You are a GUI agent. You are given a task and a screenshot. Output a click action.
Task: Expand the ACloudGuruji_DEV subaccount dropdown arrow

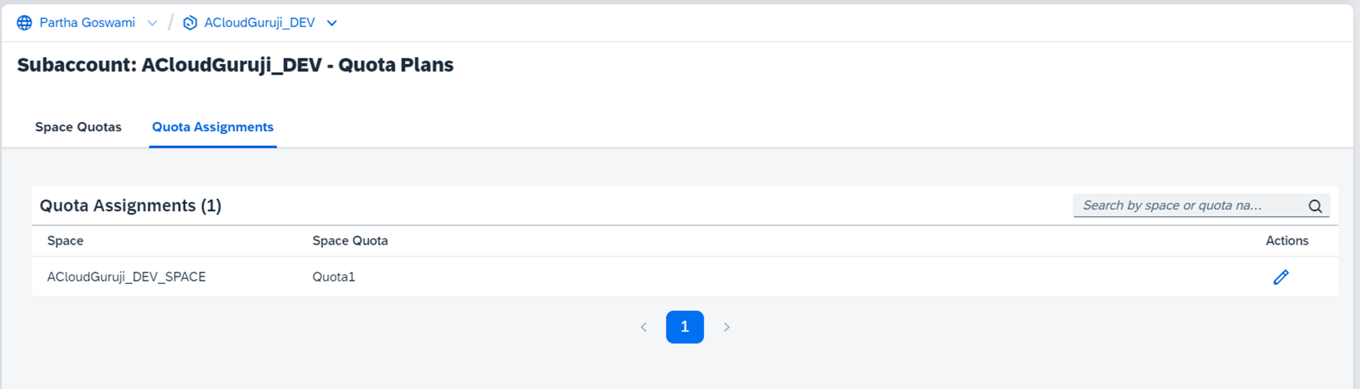[332, 23]
